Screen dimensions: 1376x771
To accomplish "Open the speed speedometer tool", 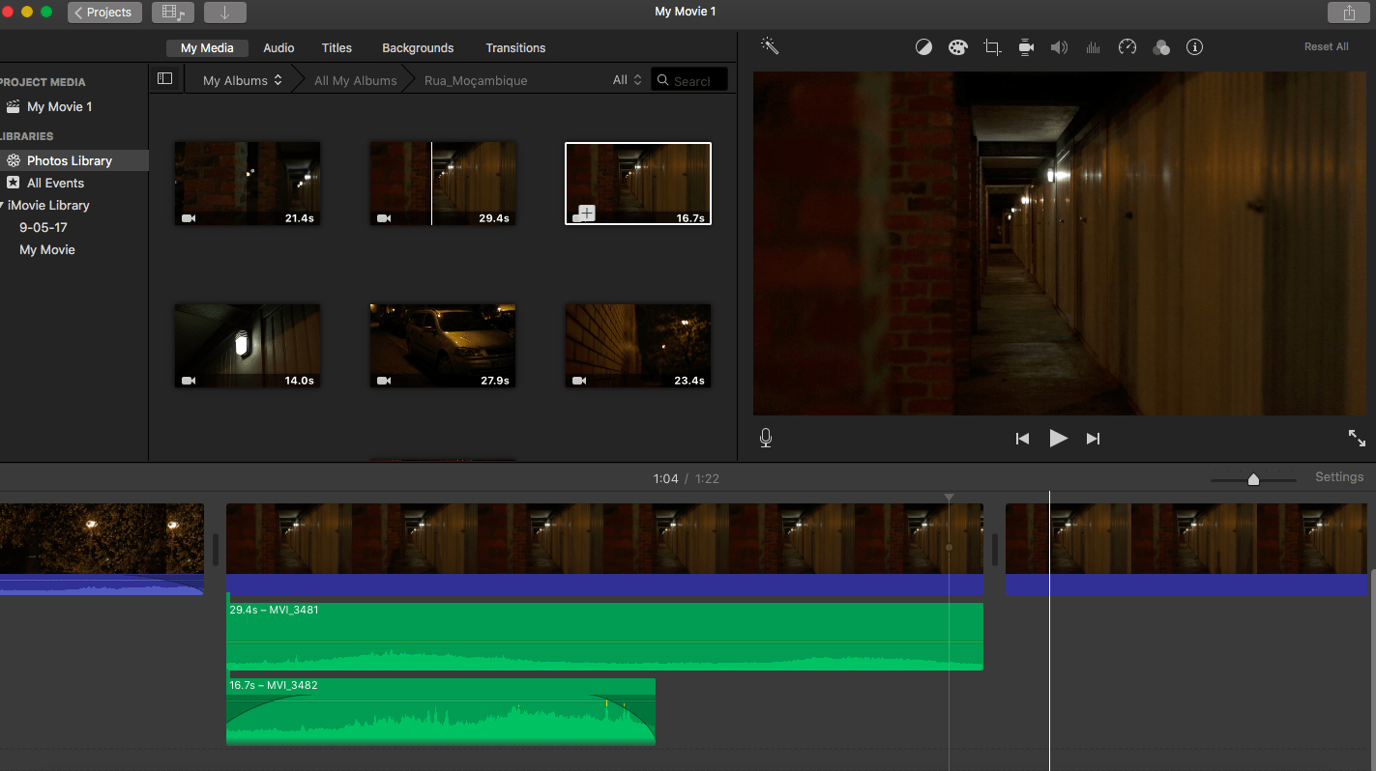I will (1127, 47).
